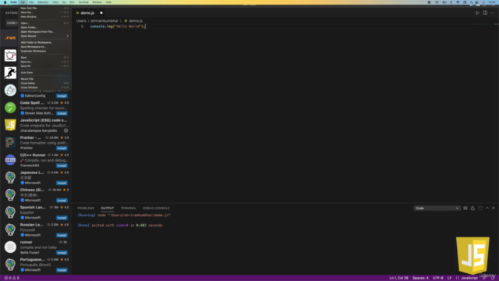Switch to the TERMINAL panel tab

[128, 208]
